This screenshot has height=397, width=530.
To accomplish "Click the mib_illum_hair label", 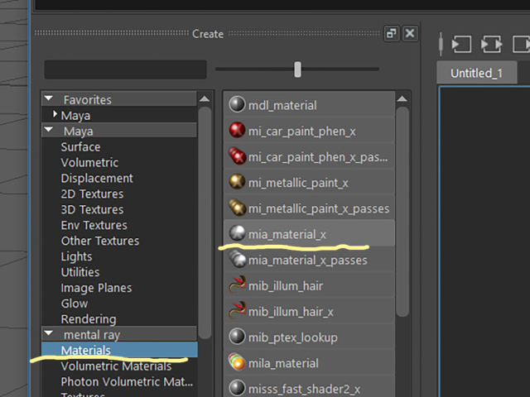I will 286,286.
